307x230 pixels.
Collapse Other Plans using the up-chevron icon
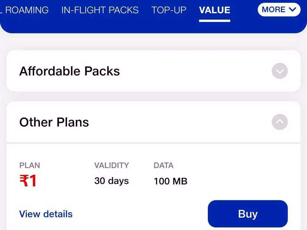[280, 122]
